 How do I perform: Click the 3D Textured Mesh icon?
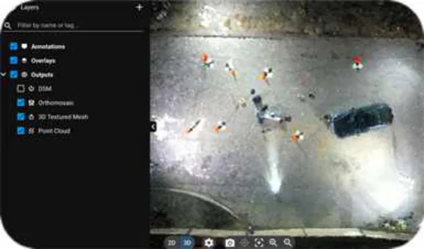click(31, 117)
